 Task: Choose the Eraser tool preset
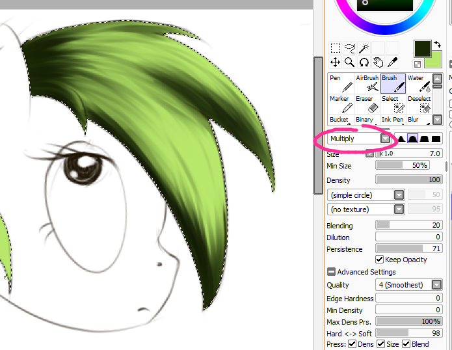coord(367,103)
